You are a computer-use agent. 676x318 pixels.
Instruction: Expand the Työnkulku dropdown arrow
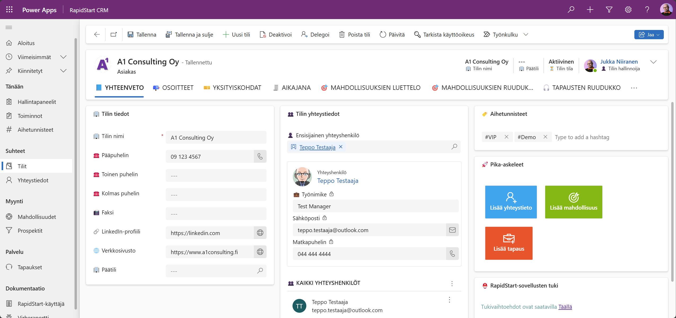526,34
